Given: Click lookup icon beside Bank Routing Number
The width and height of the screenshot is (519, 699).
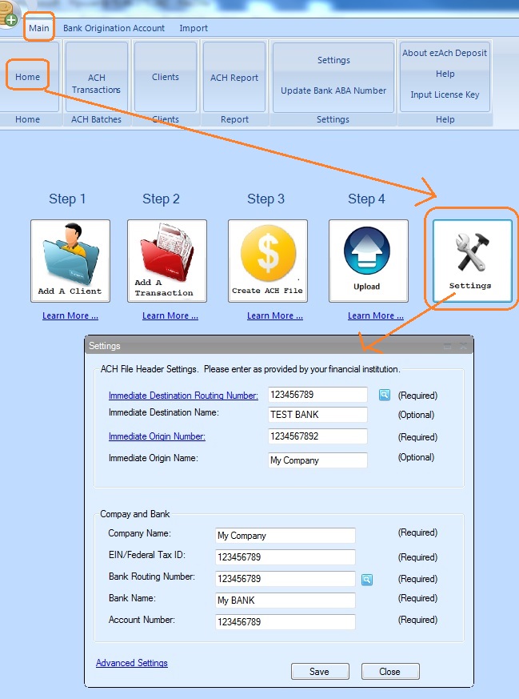Looking at the screenshot, I should [367, 579].
